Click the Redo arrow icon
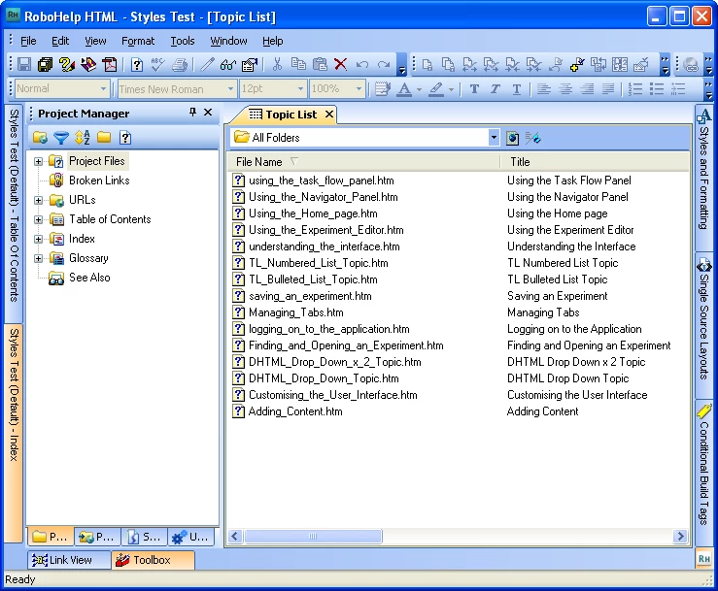The image size is (718, 591). pyautogui.click(x=384, y=64)
